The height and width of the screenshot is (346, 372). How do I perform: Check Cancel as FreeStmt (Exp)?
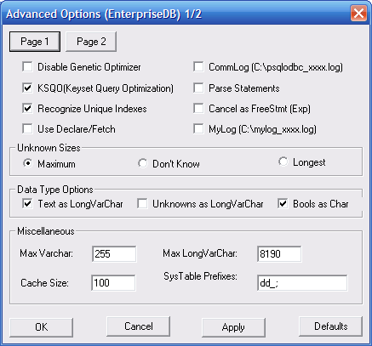tap(198, 109)
